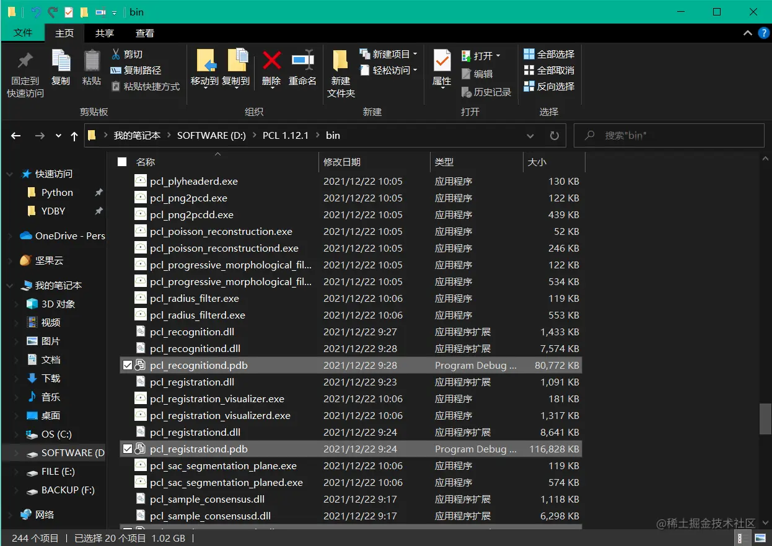
Task: Uncheck the pcl_registrationd.pdb checkbox
Action: click(128, 449)
